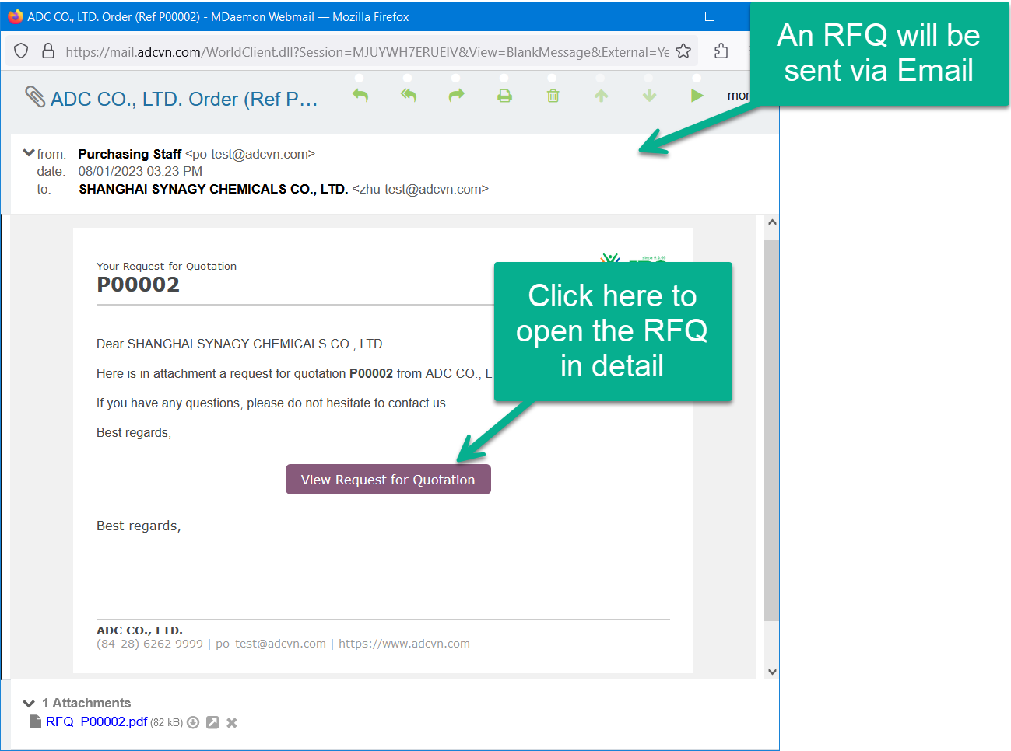Viewport: 1011px width, 751px height.
Task: Click ADC CO., LTD. signature name
Action: point(139,630)
